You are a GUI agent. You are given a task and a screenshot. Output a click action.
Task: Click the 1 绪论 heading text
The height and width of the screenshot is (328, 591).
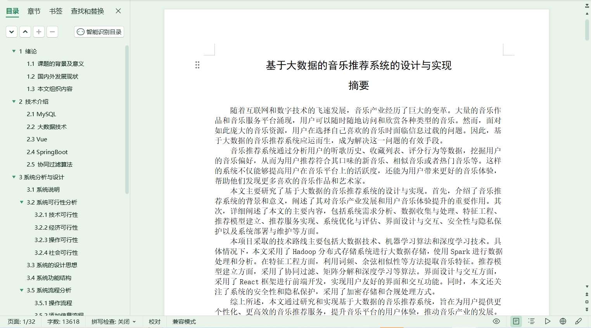pos(28,51)
